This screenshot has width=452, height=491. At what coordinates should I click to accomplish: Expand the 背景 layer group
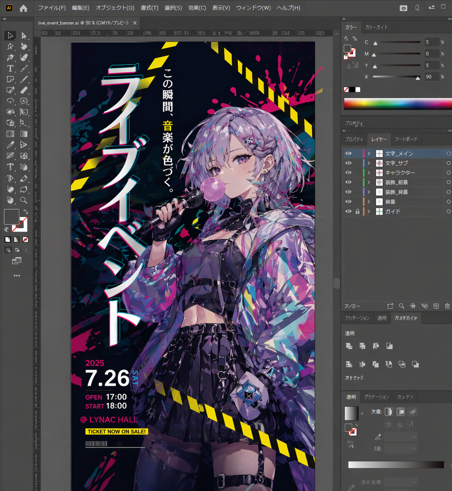369,202
